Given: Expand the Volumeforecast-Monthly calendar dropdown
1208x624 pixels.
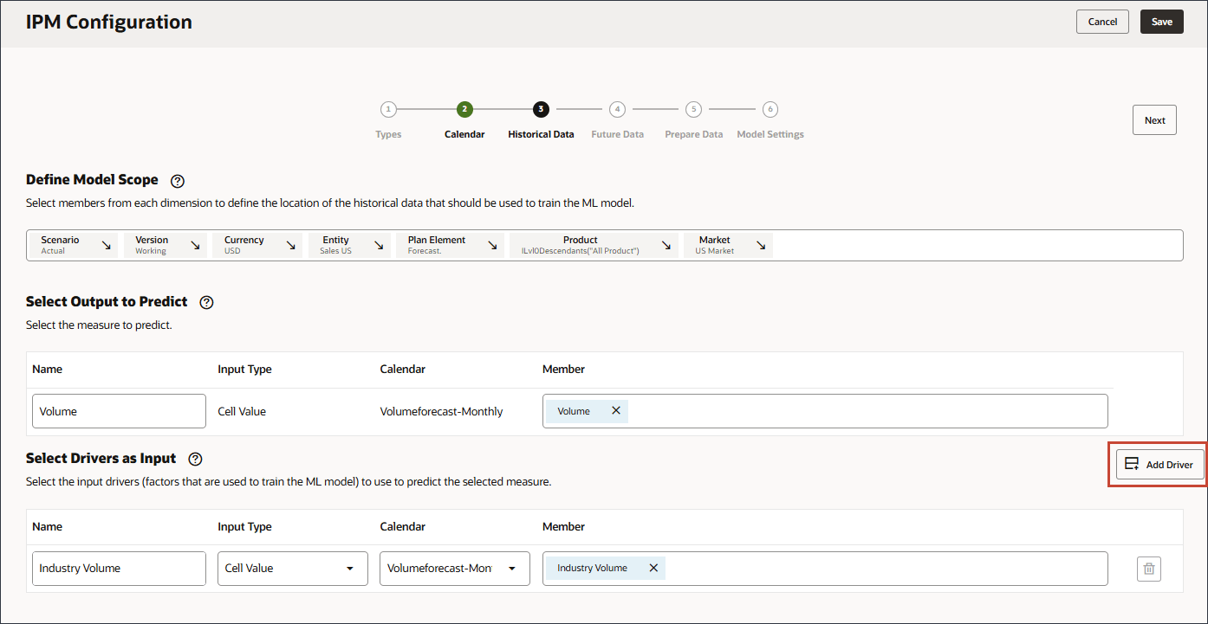Looking at the screenshot, I should [455, 569].
